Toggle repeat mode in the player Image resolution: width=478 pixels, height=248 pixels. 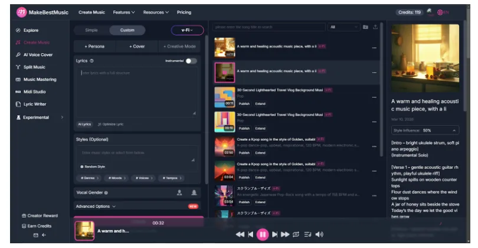point(296,234)
